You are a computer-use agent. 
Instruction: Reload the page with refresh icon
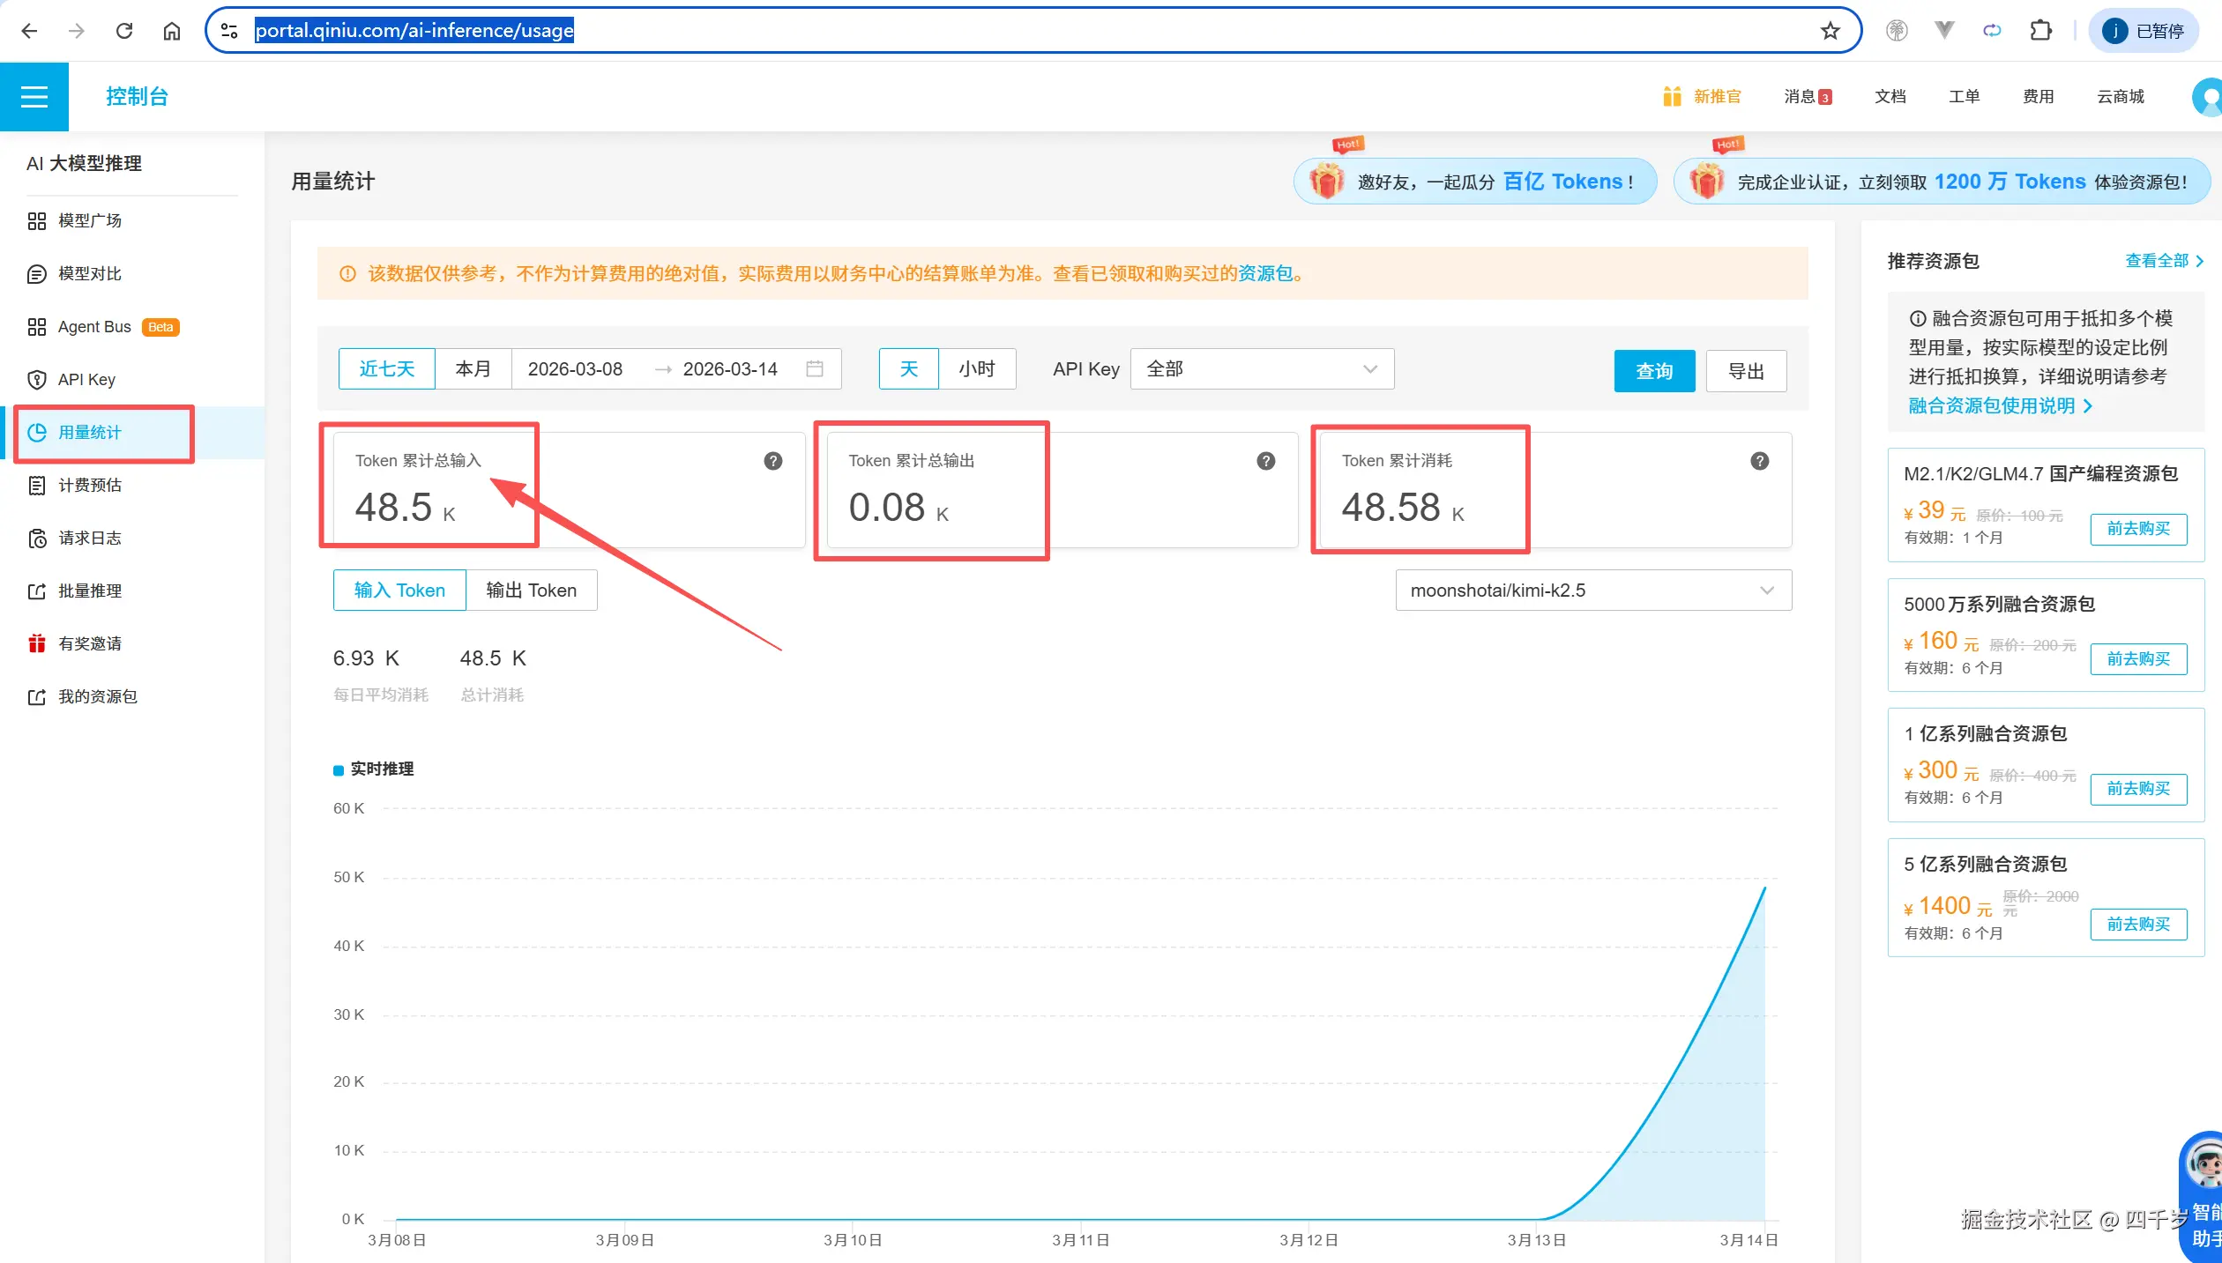(x=124, y=31)
